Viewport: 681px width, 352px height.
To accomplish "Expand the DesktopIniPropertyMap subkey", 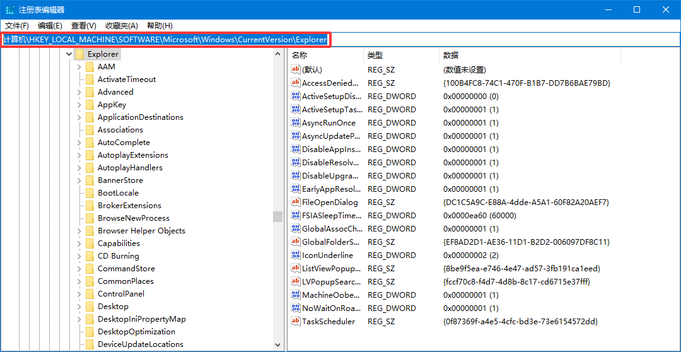I will coord(79,319).
